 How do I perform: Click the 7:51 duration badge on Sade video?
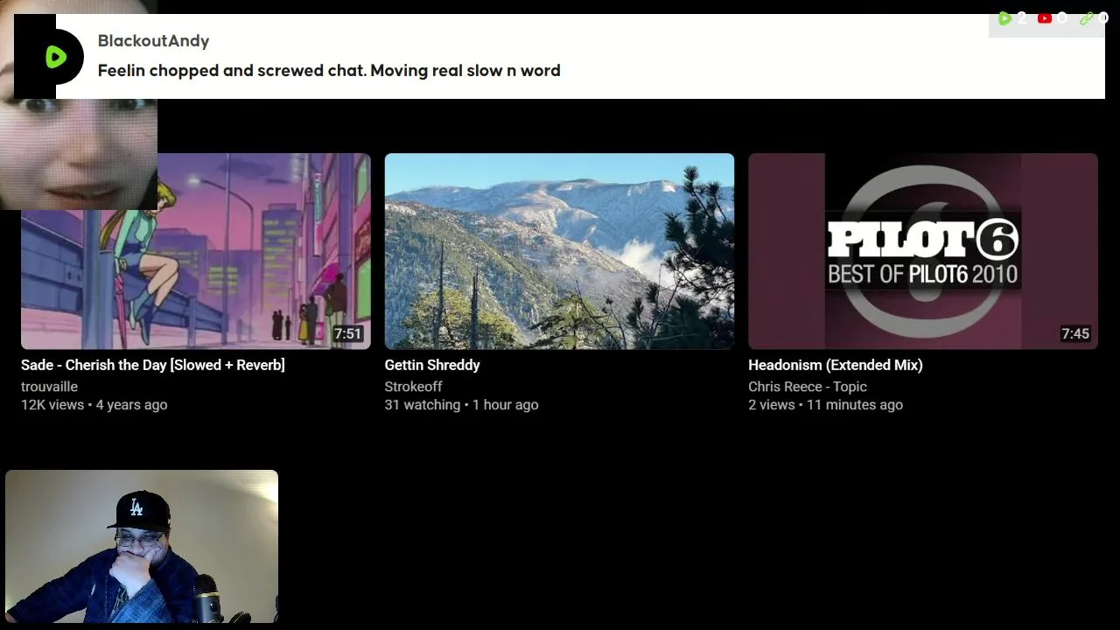347,333
